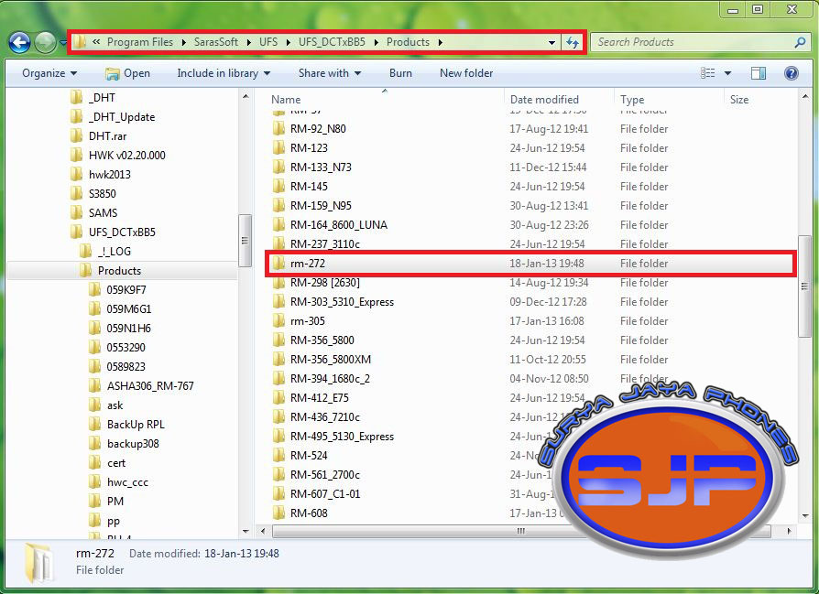Click the RM-298 [2630] folder icon
Image resolution: width=819 pixels, height=594 pixels.
point(278,283)
